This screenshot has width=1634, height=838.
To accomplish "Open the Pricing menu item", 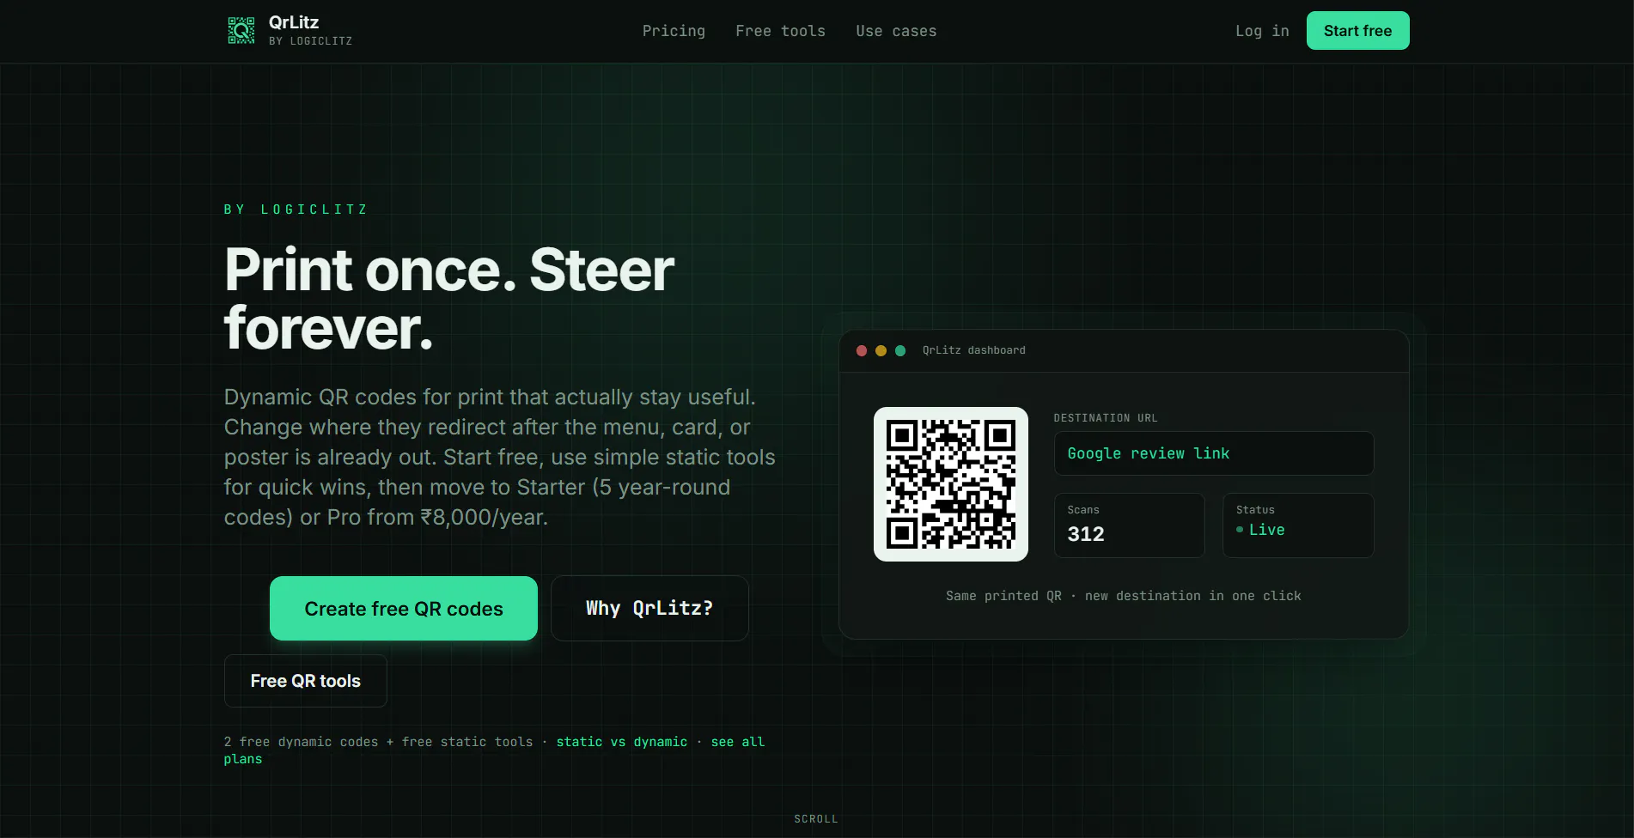I will coord(674,31).
